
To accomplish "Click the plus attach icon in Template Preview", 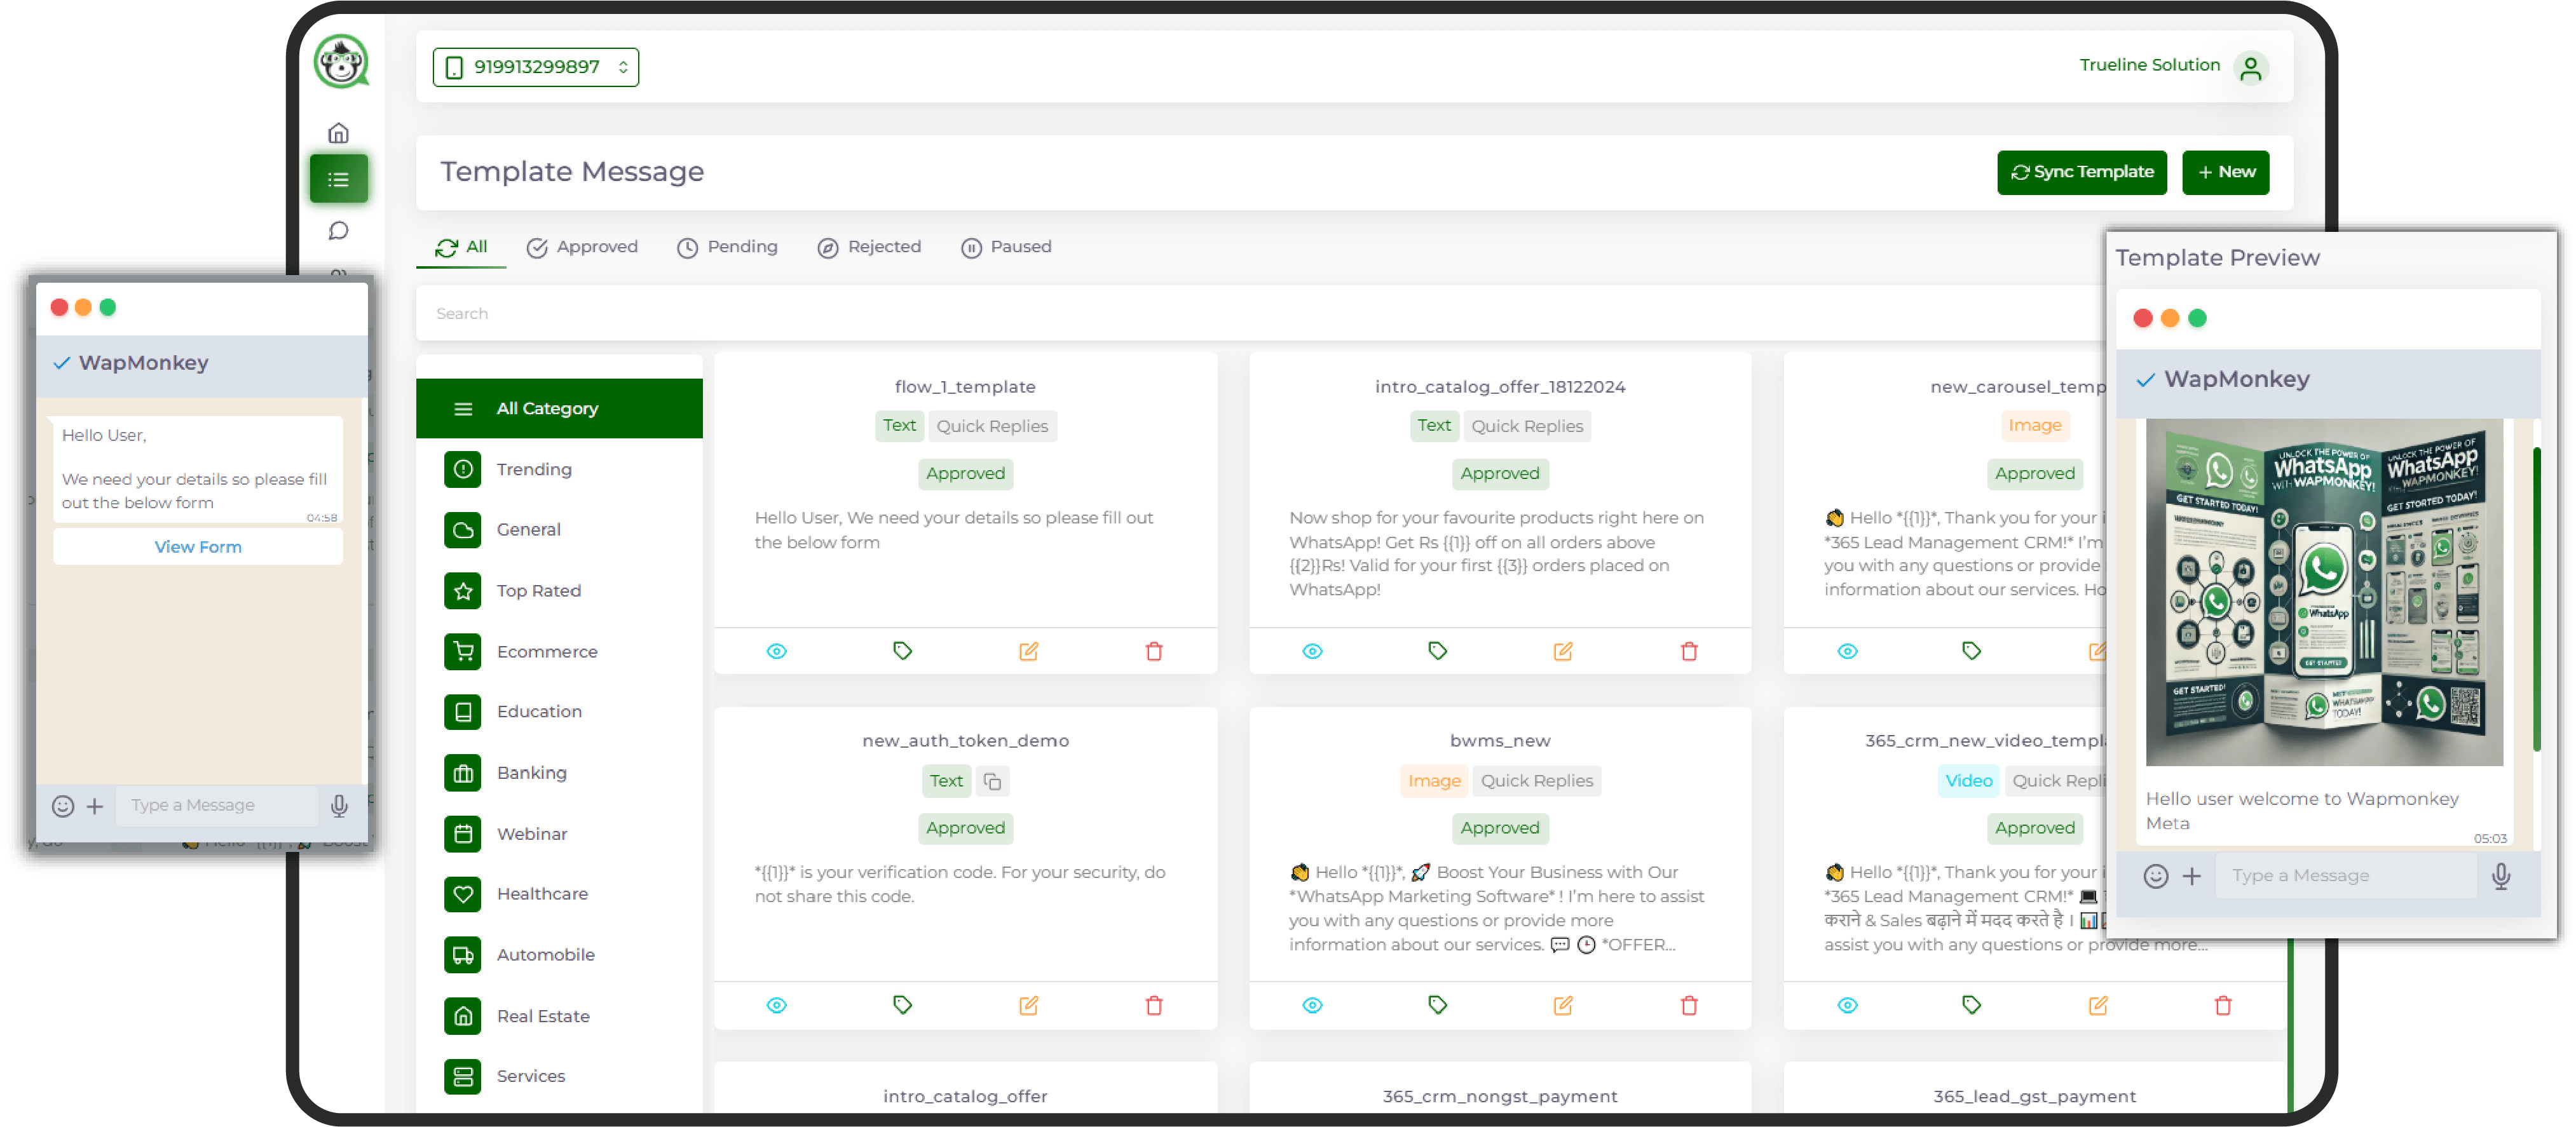I will tap(2191, 876).
